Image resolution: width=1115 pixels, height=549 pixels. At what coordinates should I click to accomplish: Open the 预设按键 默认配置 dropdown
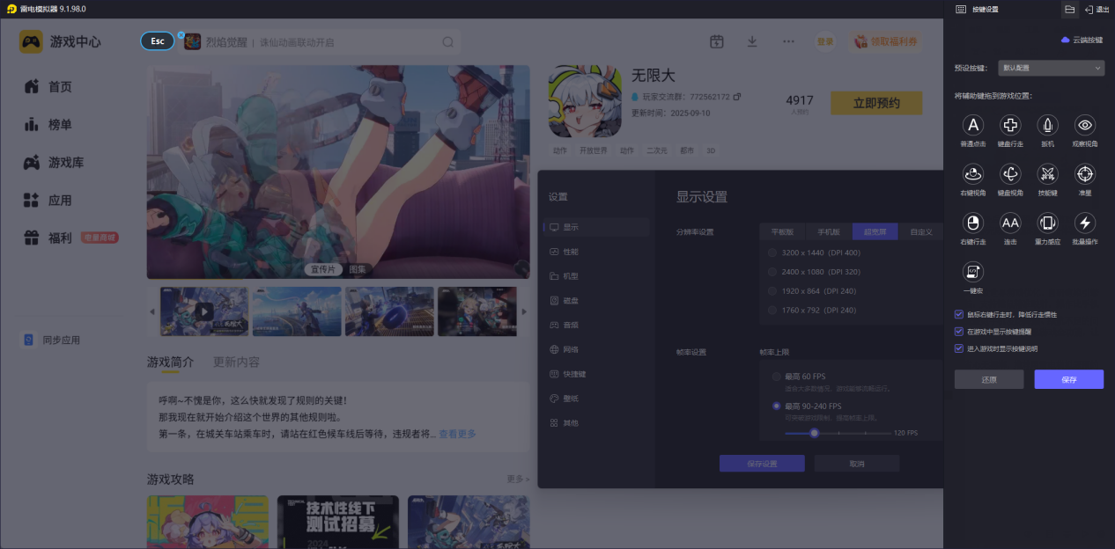tap(1052, 68)
